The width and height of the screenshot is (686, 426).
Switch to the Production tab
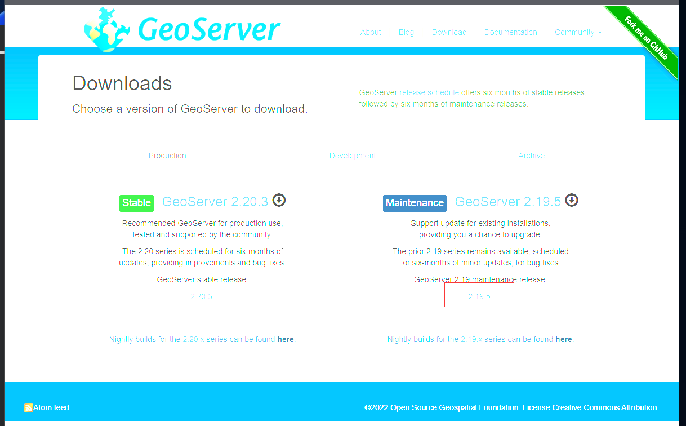click(167, 156)
